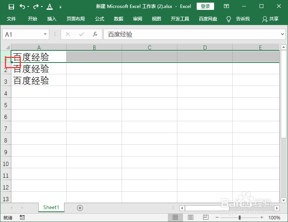Open the 审阅 tab

coord(138,19)
